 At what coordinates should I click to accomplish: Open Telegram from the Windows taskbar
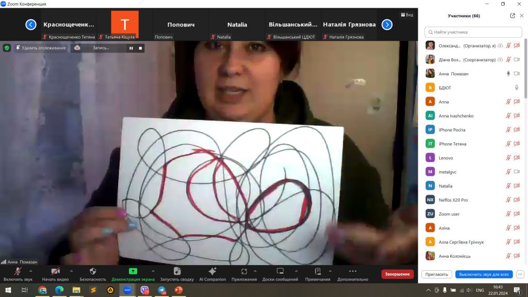tap(162, 290)
